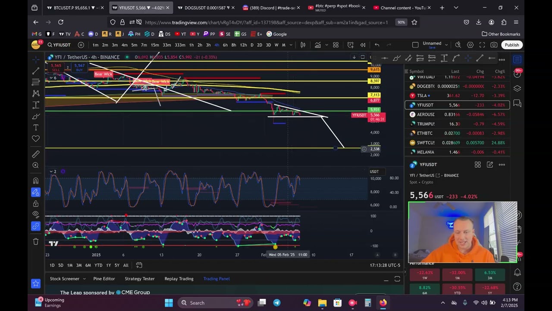The image size is (552, 311).
Task: Expand the timeframe interval dropdown
Action: (291, 45)
